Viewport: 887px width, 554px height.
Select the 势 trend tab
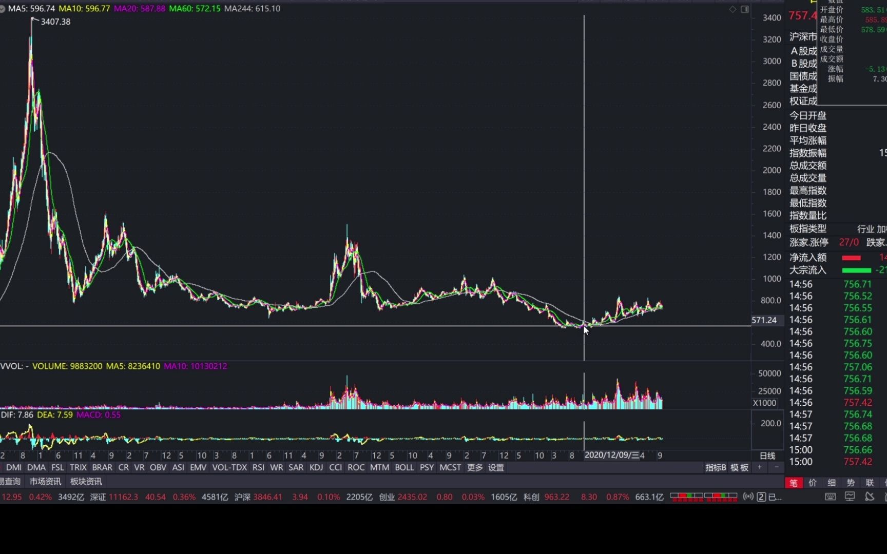point(851,483)
